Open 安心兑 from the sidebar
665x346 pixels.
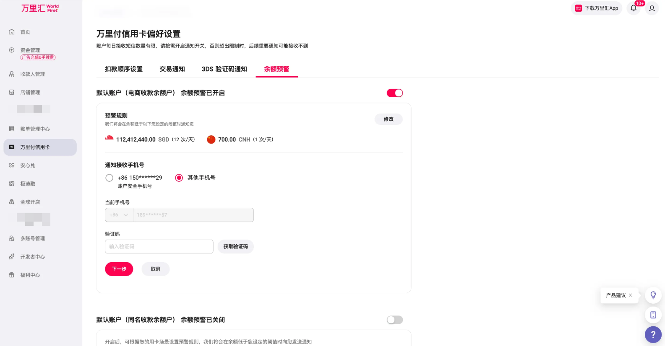(x=28, y=165)
